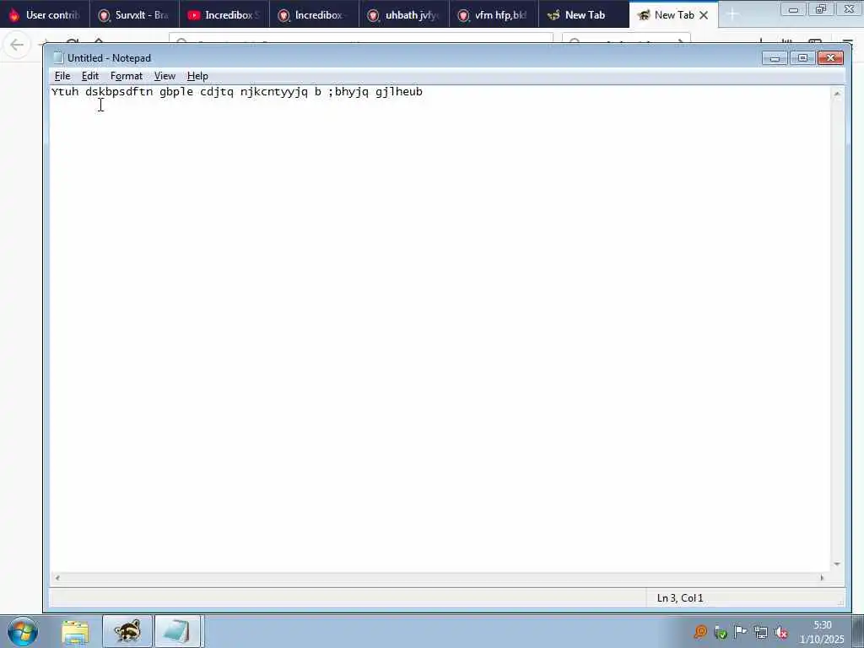Open the Edit menu in Notepad

click(89, 76)
